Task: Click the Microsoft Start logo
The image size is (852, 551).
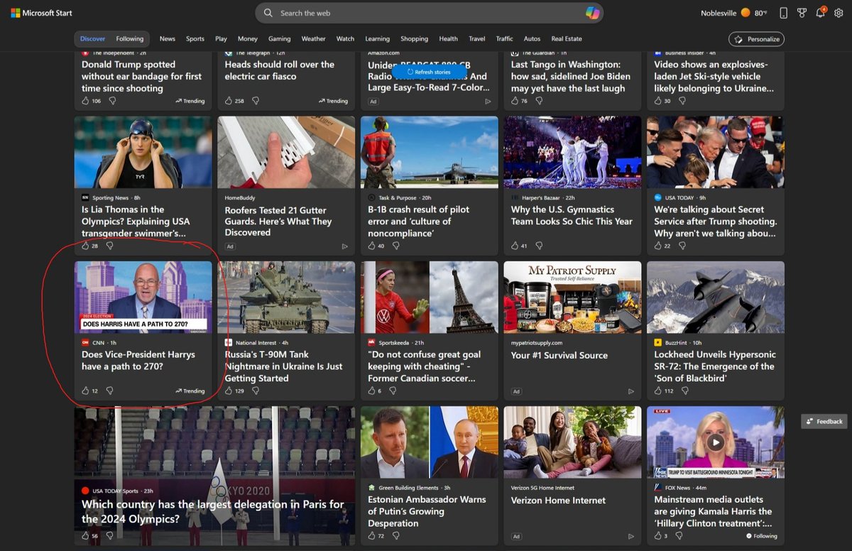Action: point(41,13)
